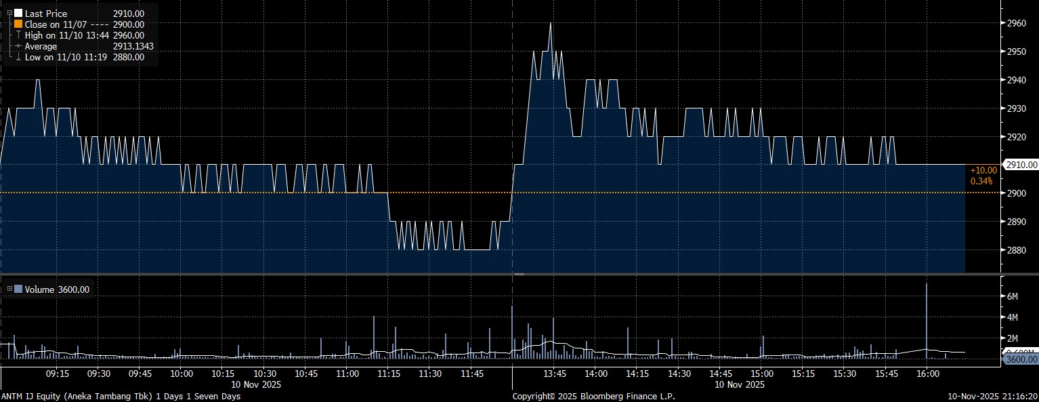
Task: Click the blue Volume series swatch
Action: click(18, 289)
